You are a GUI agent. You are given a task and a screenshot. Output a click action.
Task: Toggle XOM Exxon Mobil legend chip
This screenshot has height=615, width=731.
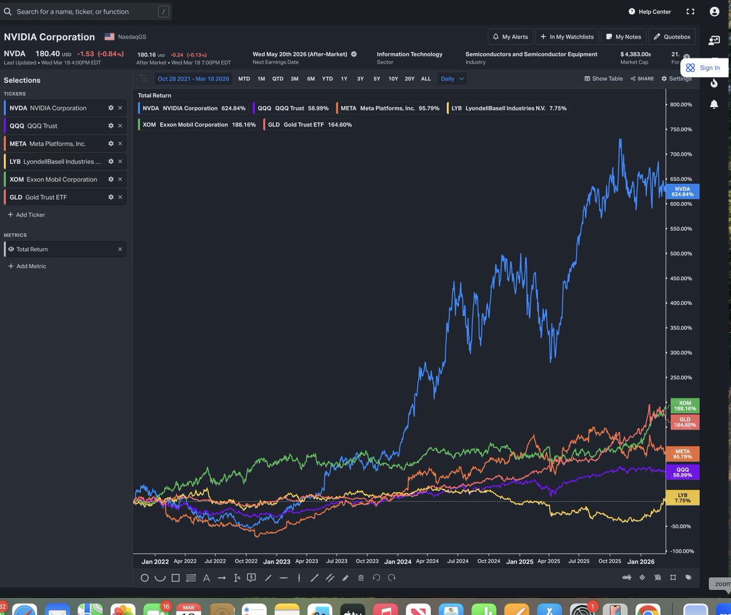pos(199,124)
